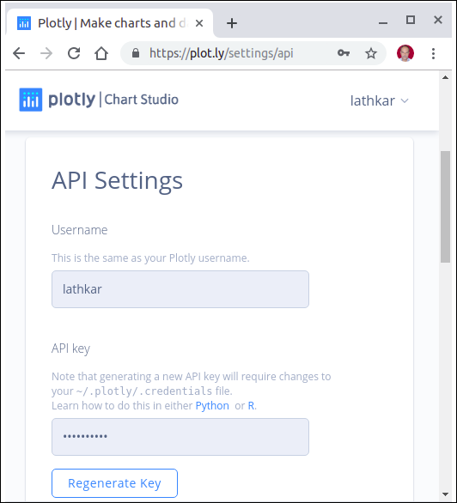Close the Plotly tab
The image size is (457, 503).
point(199,23)
